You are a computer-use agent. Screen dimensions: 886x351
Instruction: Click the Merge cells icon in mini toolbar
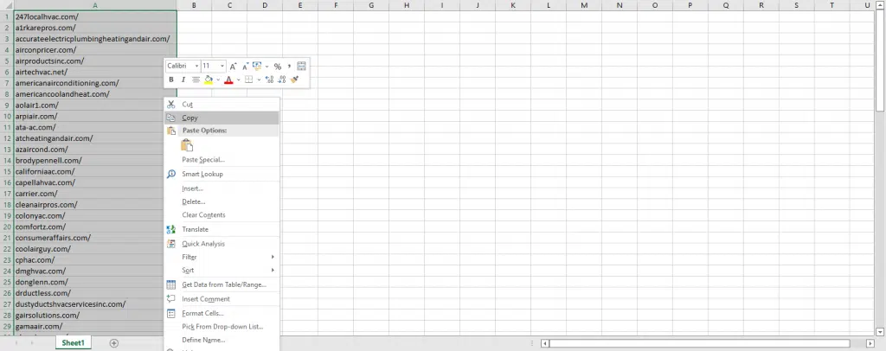tap(301, 66)
